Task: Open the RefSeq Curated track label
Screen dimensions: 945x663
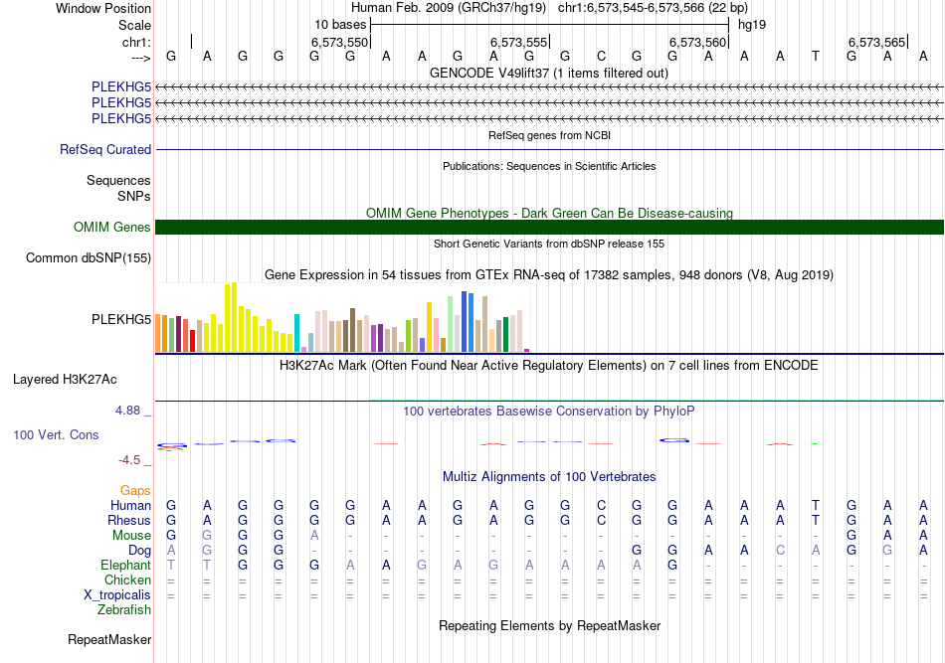Action: [104, 149]
